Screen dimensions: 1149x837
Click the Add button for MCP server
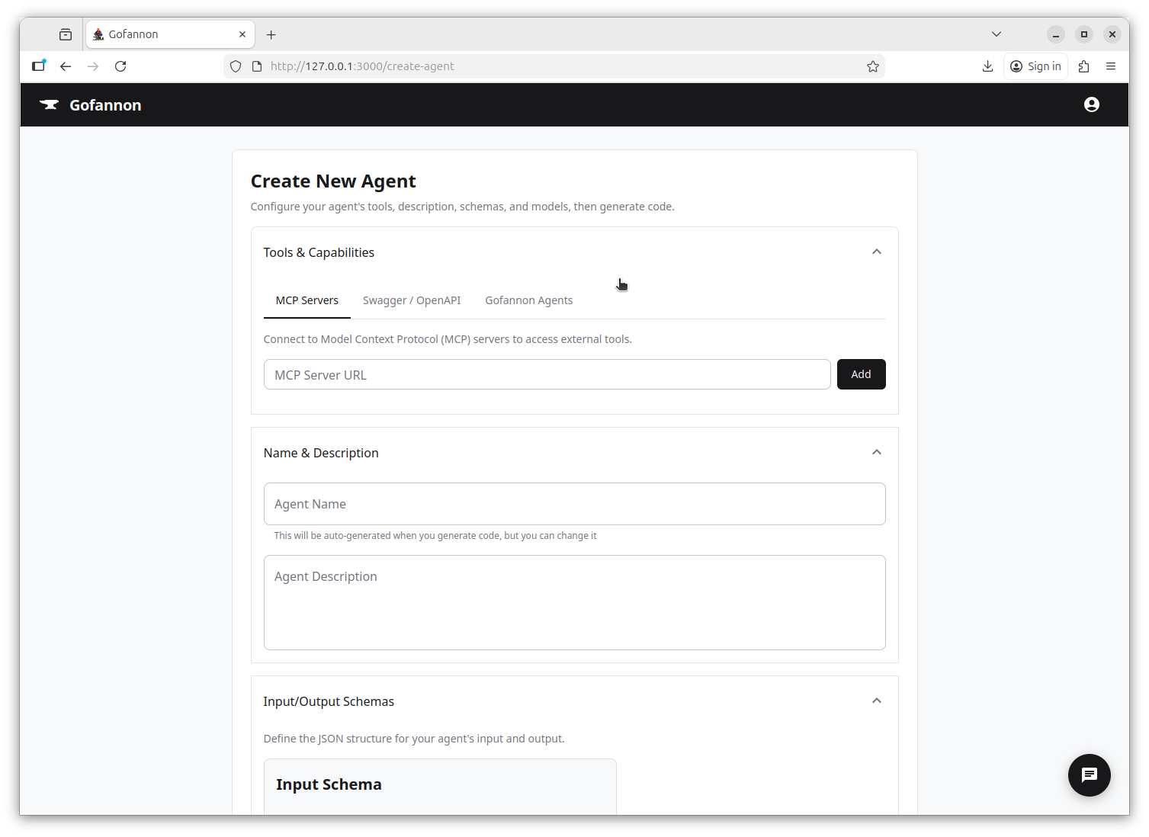[861, 374]
